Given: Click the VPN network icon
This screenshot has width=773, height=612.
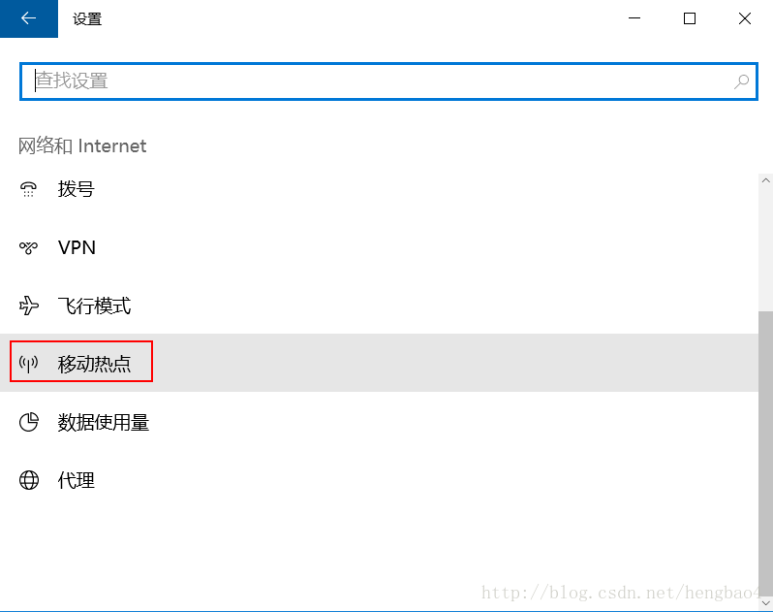Looking at the screenshot, I should (28, 247).
